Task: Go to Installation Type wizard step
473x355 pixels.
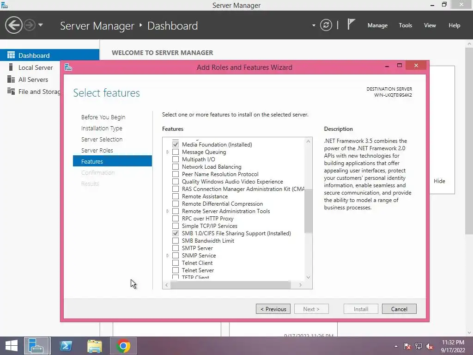Action: tap(102, 129)
